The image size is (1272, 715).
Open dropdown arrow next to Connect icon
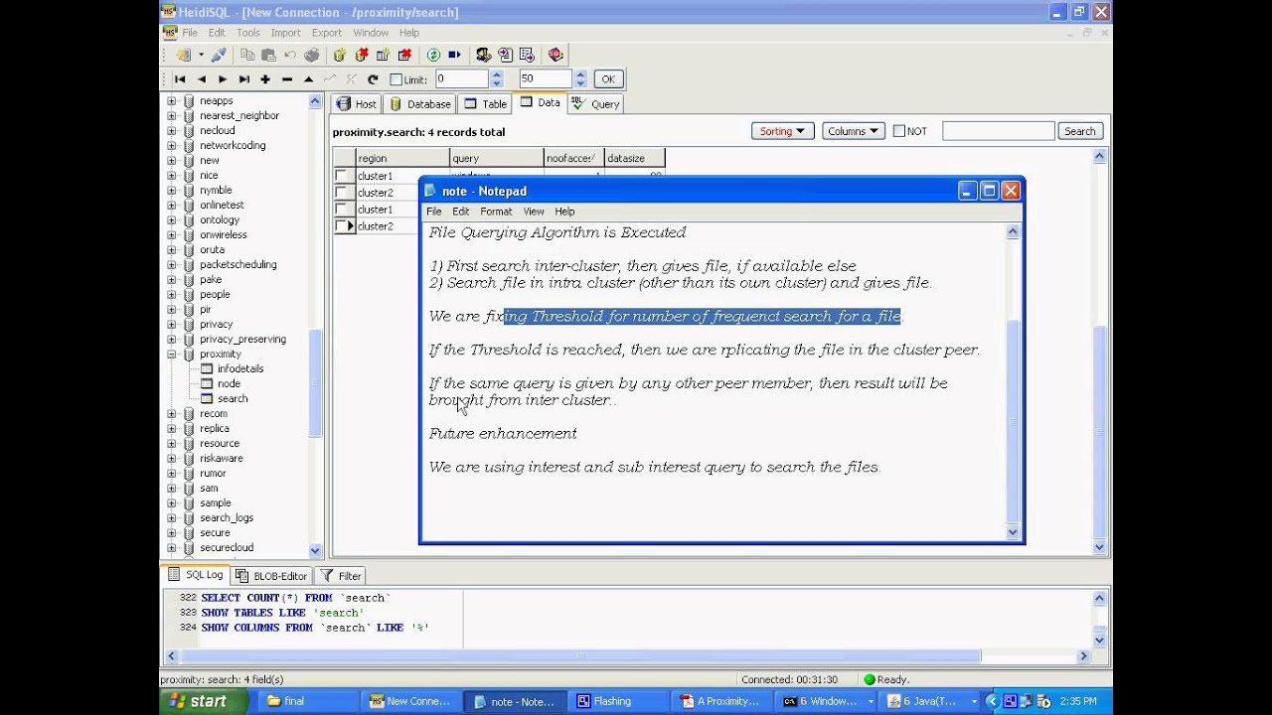click(x=201, y=55)
